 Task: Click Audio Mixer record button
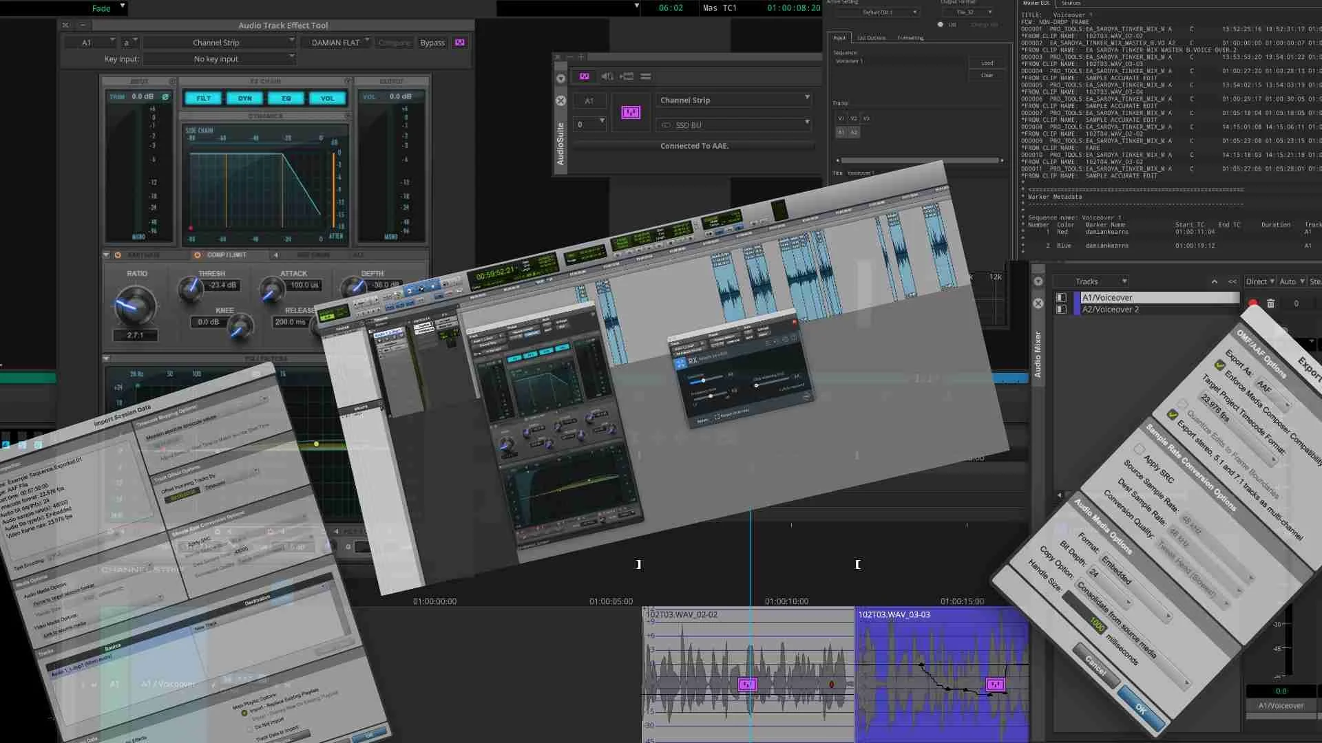pos(1253,303)
